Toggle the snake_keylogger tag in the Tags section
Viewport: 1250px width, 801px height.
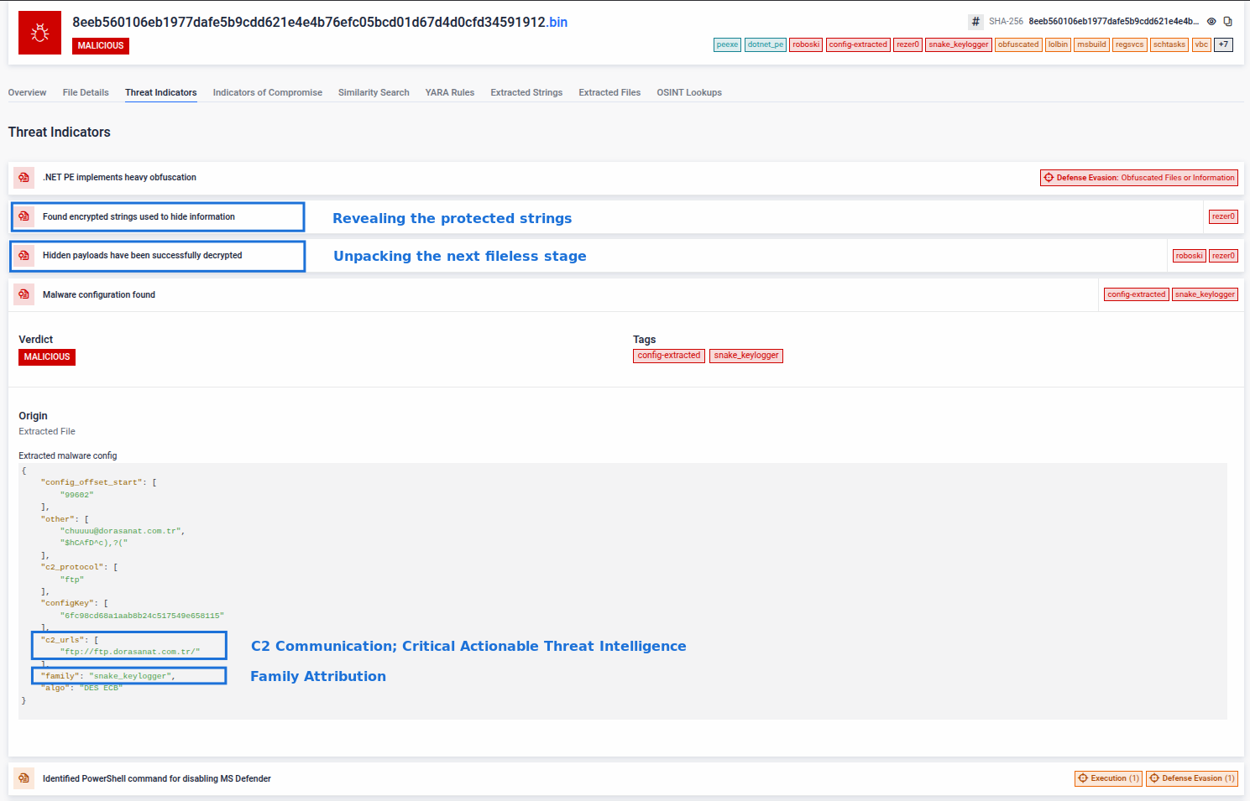745,356
